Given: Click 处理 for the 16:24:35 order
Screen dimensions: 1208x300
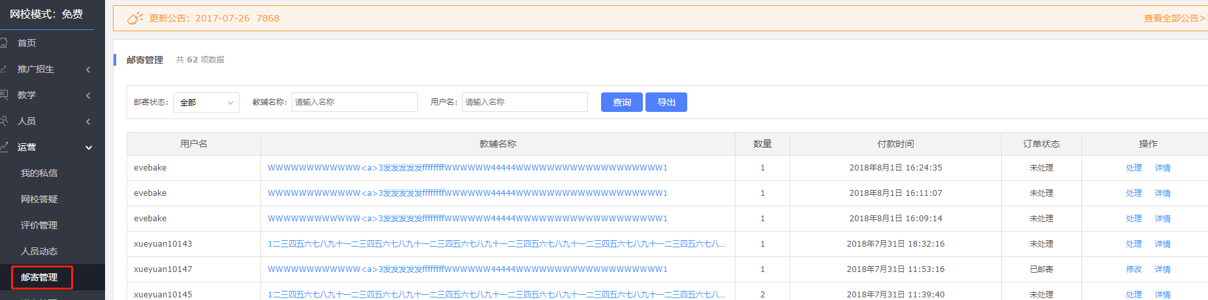Looking at the screenshot, I should pos(1134,168).
